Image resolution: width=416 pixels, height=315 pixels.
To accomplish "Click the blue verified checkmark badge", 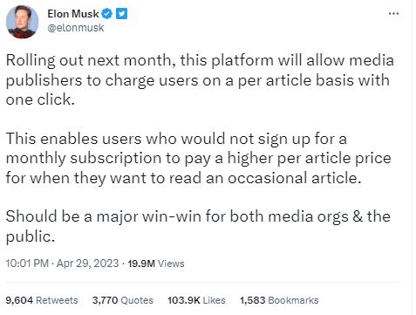I will point(106,14).
